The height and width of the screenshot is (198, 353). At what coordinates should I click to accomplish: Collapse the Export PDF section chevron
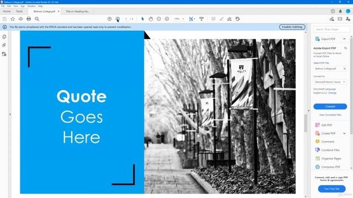point(344,39)
